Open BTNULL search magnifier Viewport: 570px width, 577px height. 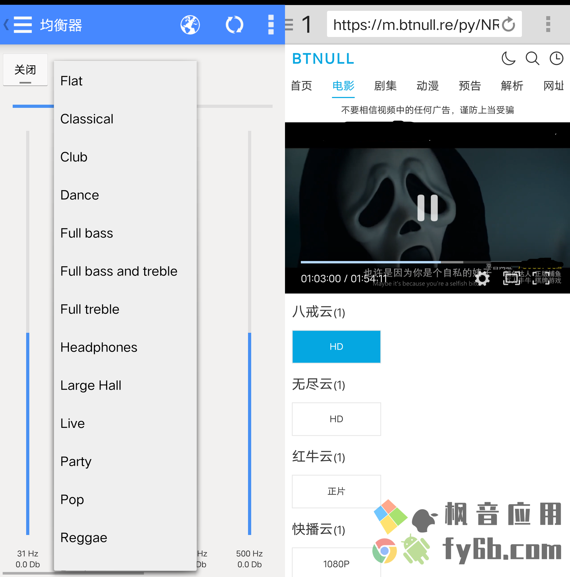532,58
